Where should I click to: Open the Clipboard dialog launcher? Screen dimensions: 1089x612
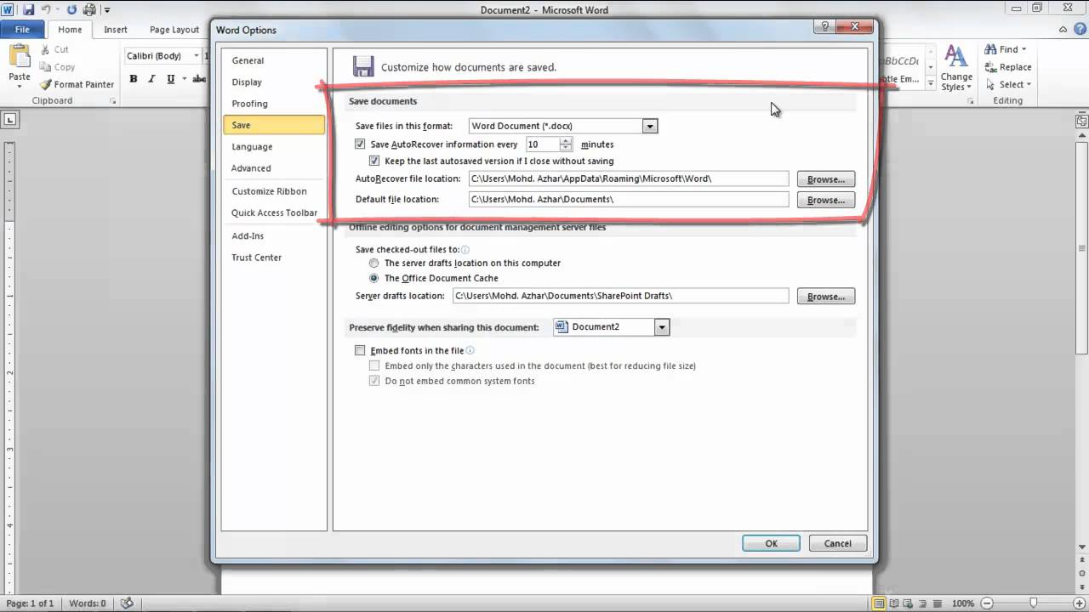click(x=112, y=101)
